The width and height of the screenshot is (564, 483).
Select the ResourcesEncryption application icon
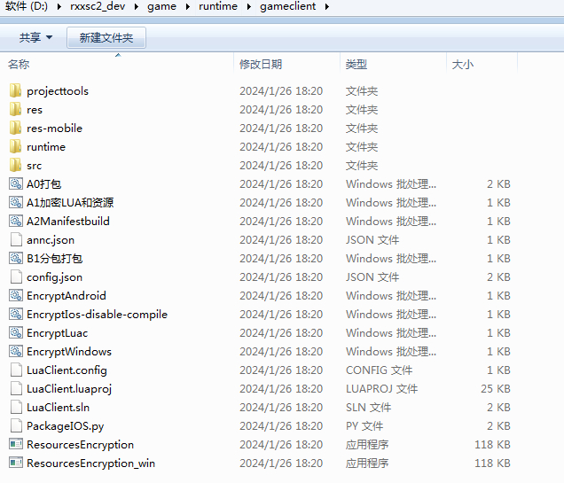coord(15,444)
